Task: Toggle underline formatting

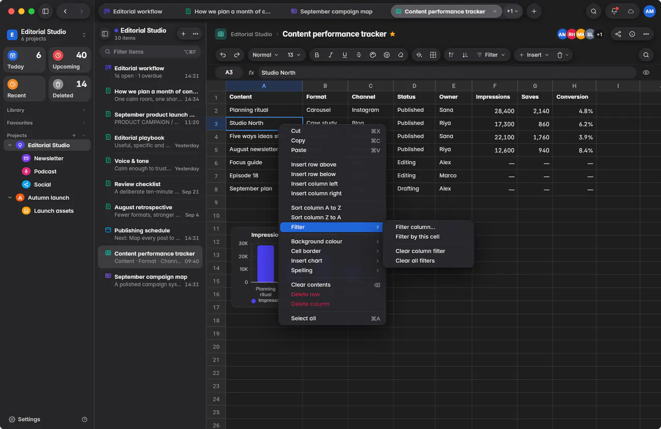Action: click(x=345, y=55)
